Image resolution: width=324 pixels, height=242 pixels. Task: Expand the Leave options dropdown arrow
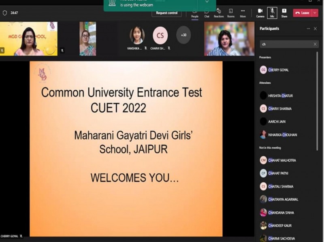point(315,13)
